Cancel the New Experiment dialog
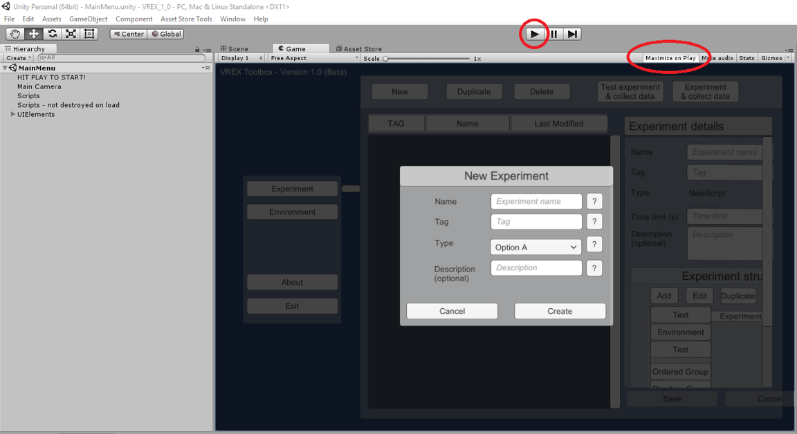Screen dimensions: 797x434 coord(452,311)
